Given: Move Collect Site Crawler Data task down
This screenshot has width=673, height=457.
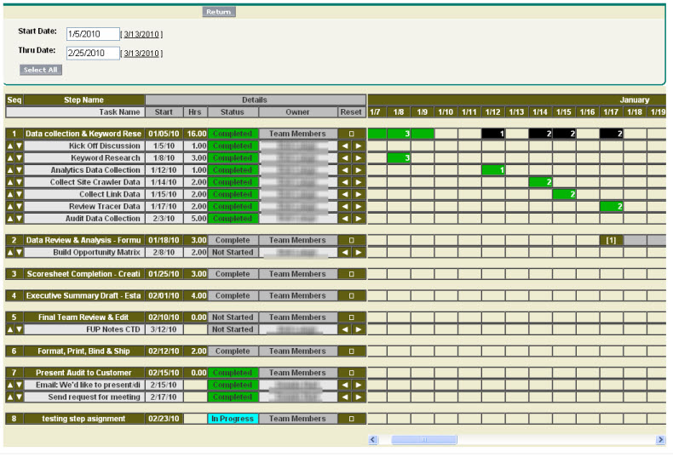Looking at the screenshot, I should 19,182.
